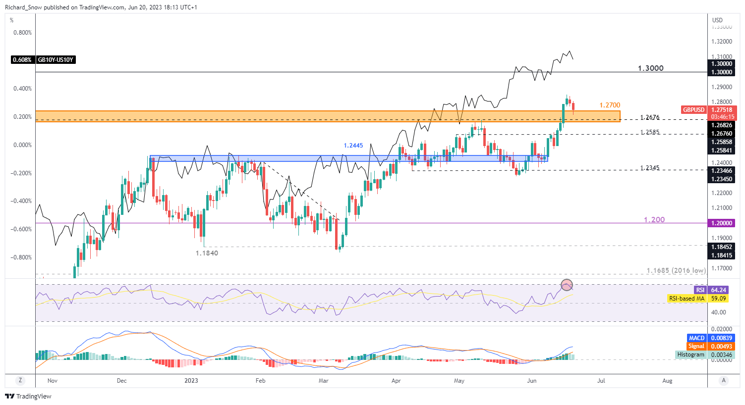Click the 2023 label on time axis
The height and width of the screenshot is (405, 745).
191,381
